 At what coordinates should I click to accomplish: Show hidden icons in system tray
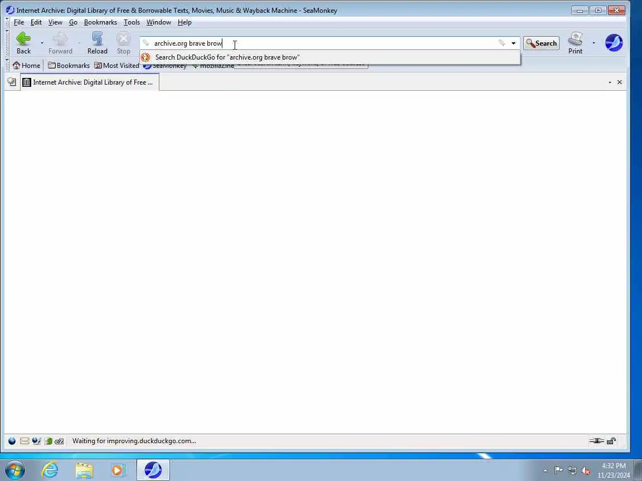click(x=546, y=470)
